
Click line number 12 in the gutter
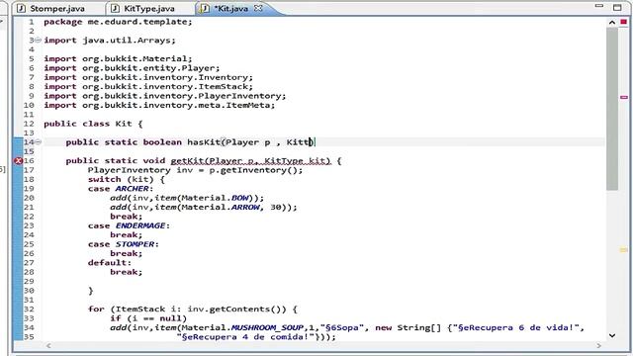pos(29,124)
